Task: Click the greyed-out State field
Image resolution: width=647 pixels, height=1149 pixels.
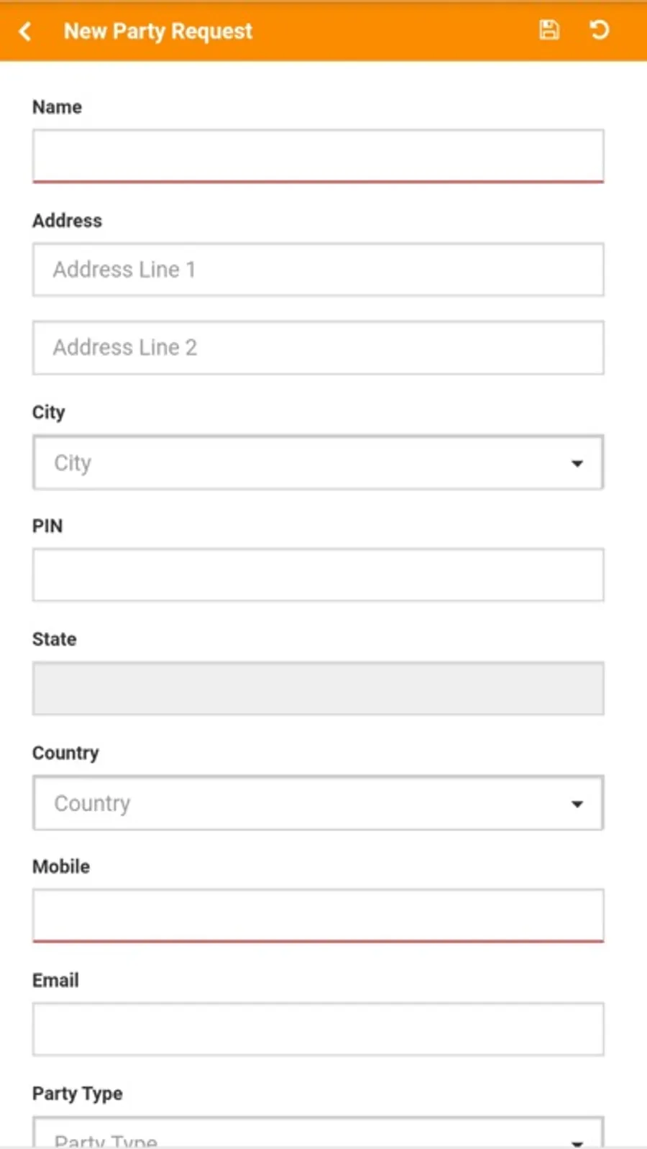Action: (318, 689)
